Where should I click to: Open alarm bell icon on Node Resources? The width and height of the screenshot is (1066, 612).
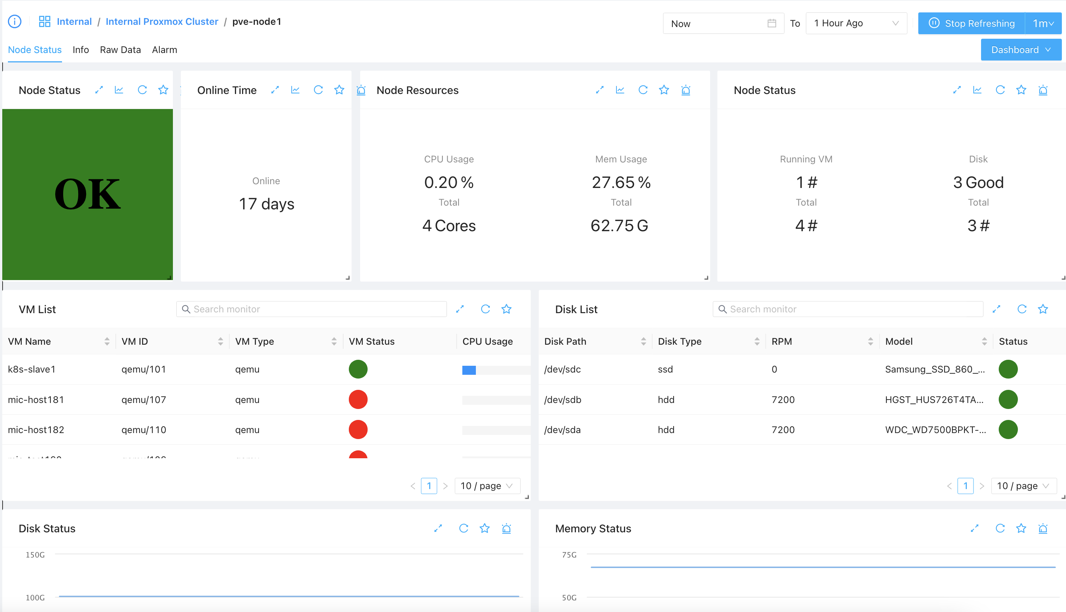point(686,90)
